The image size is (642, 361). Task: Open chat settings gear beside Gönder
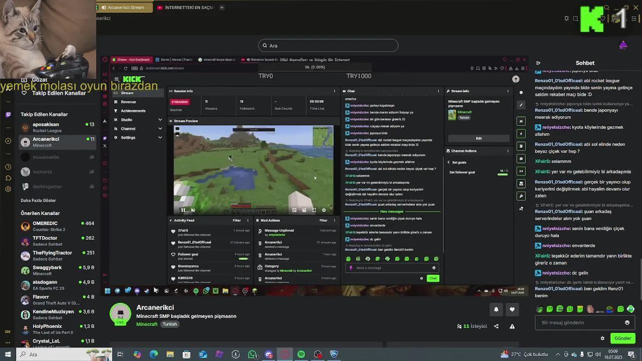(602, 338)
